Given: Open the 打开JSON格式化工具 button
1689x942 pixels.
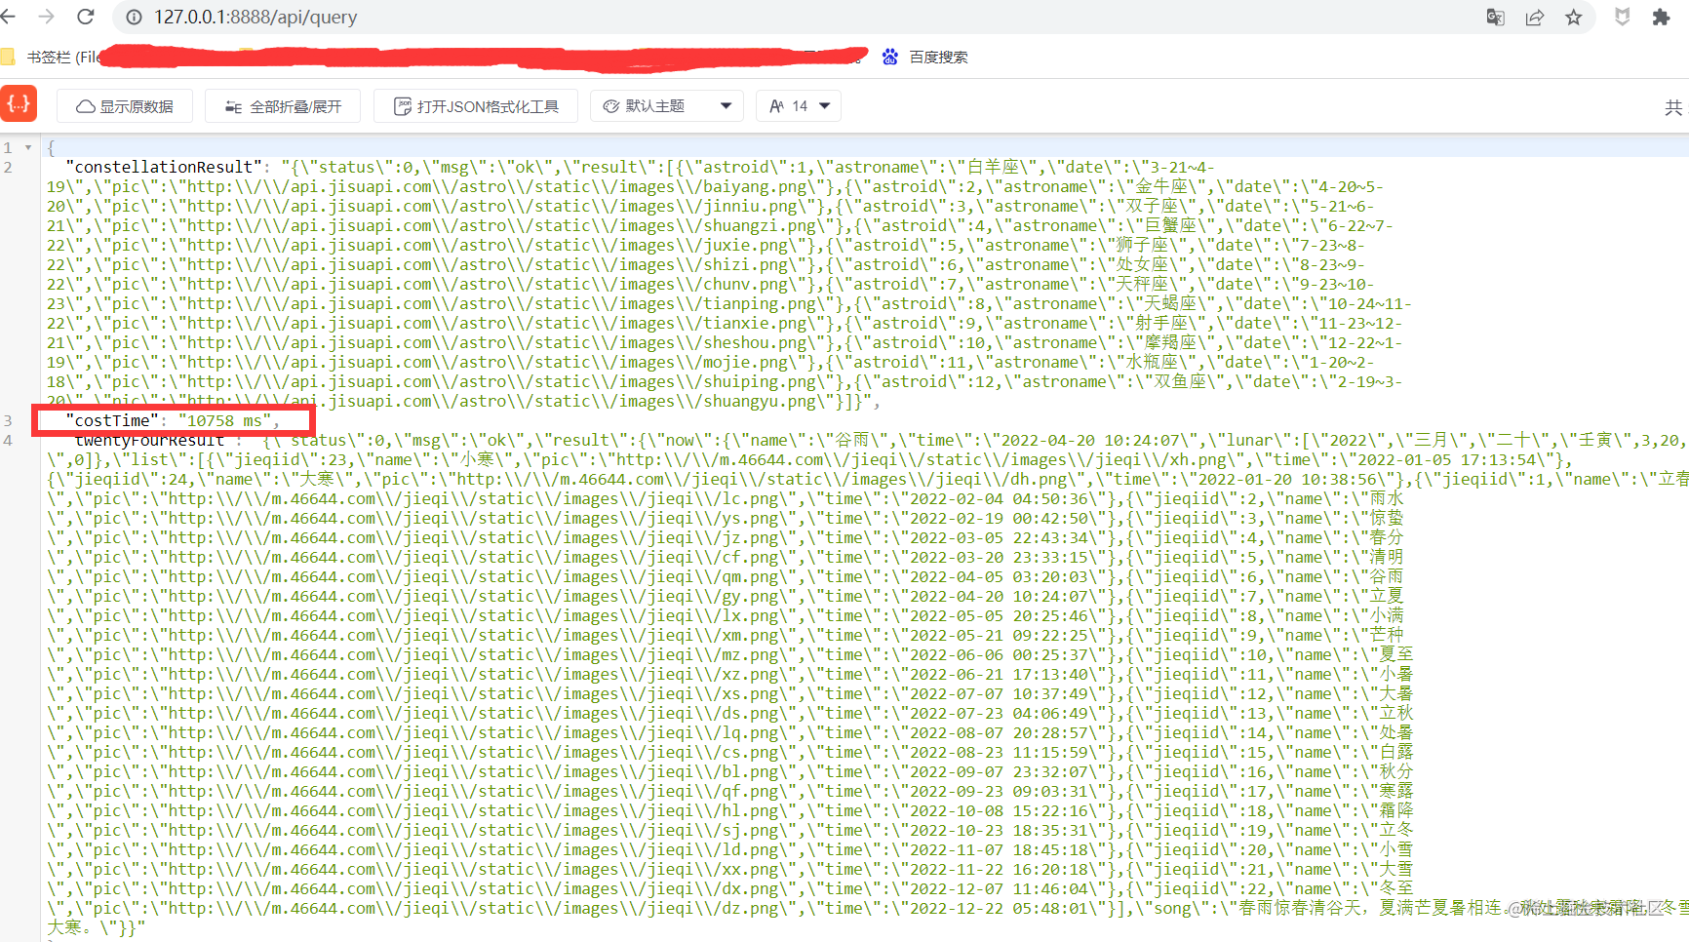Looking at the screenshot, I should click(476, 106).
